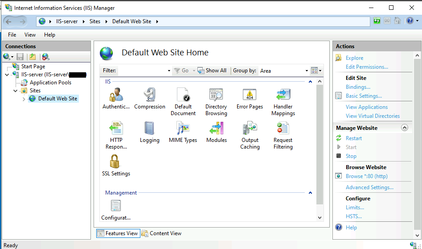Screen dimensions: 422x249
Task: Open the Compression feature
Action: pyautogui.click(x=150, y=95)
